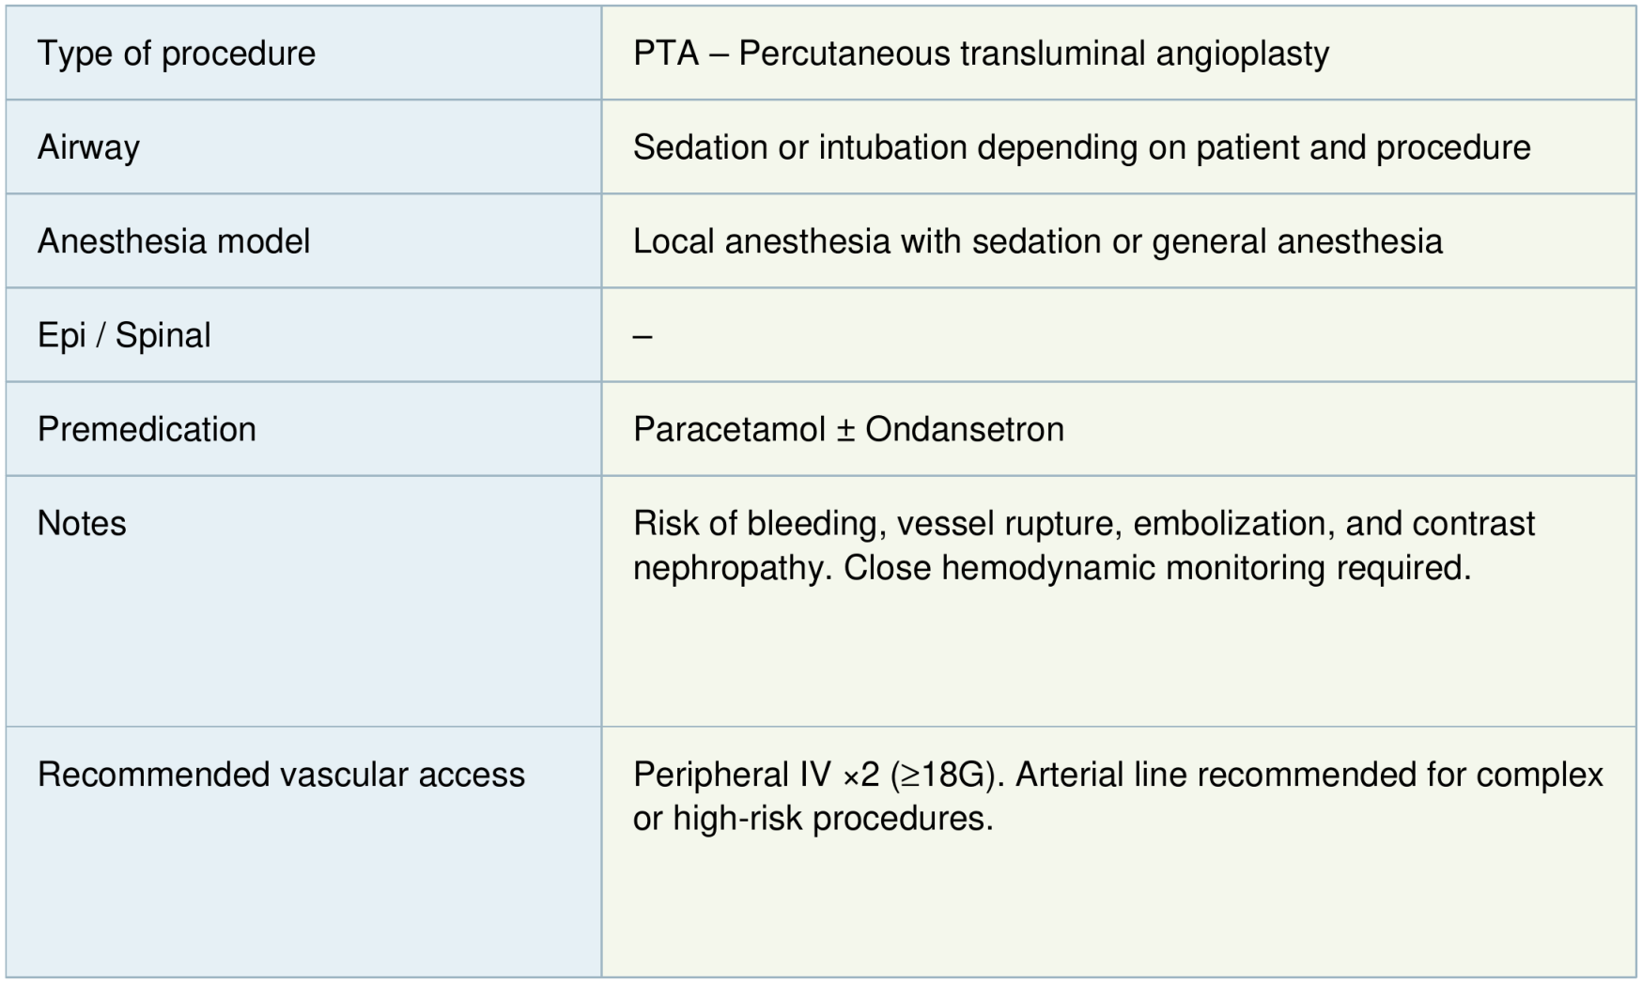Viewport: 1642px width, 983px height.
Task: Click the 'Airway' row label
Action: (88, 147)
